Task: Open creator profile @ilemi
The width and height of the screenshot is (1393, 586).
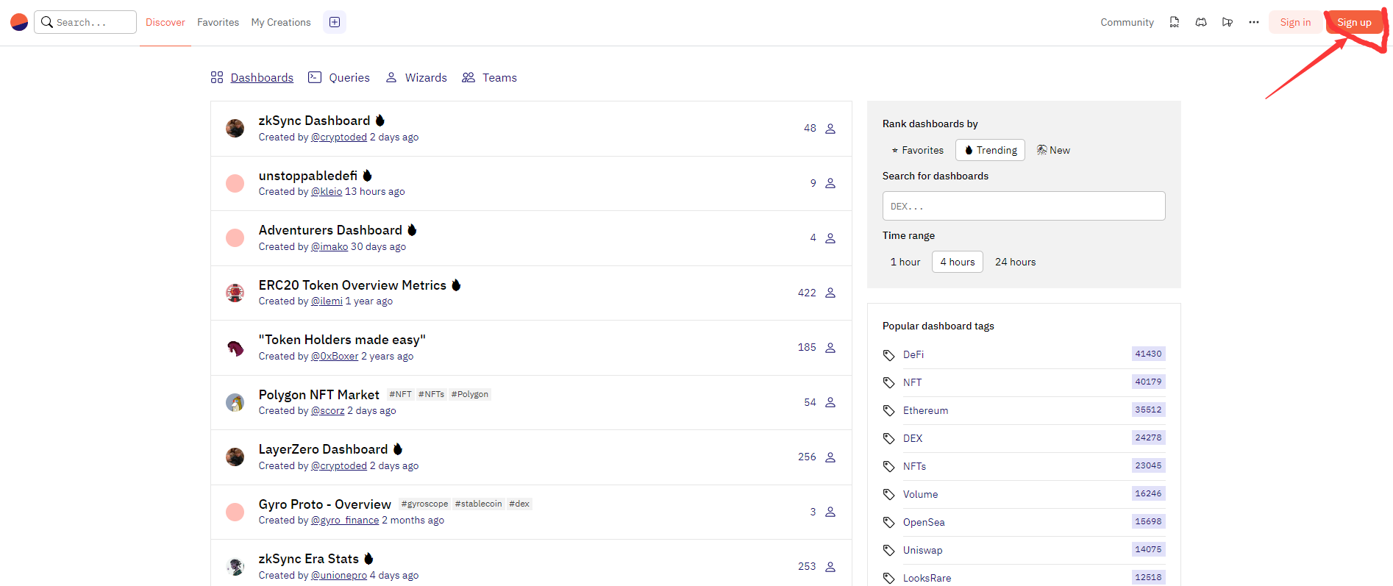Action: click(x=327, y=301)
